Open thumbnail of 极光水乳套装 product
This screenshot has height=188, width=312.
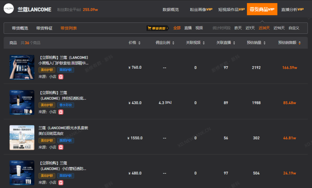(22, 138)
